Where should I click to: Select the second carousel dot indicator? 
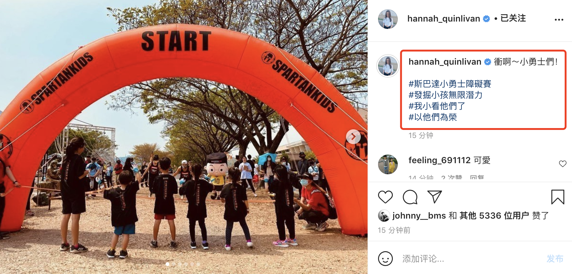click(x=174, y=264)
